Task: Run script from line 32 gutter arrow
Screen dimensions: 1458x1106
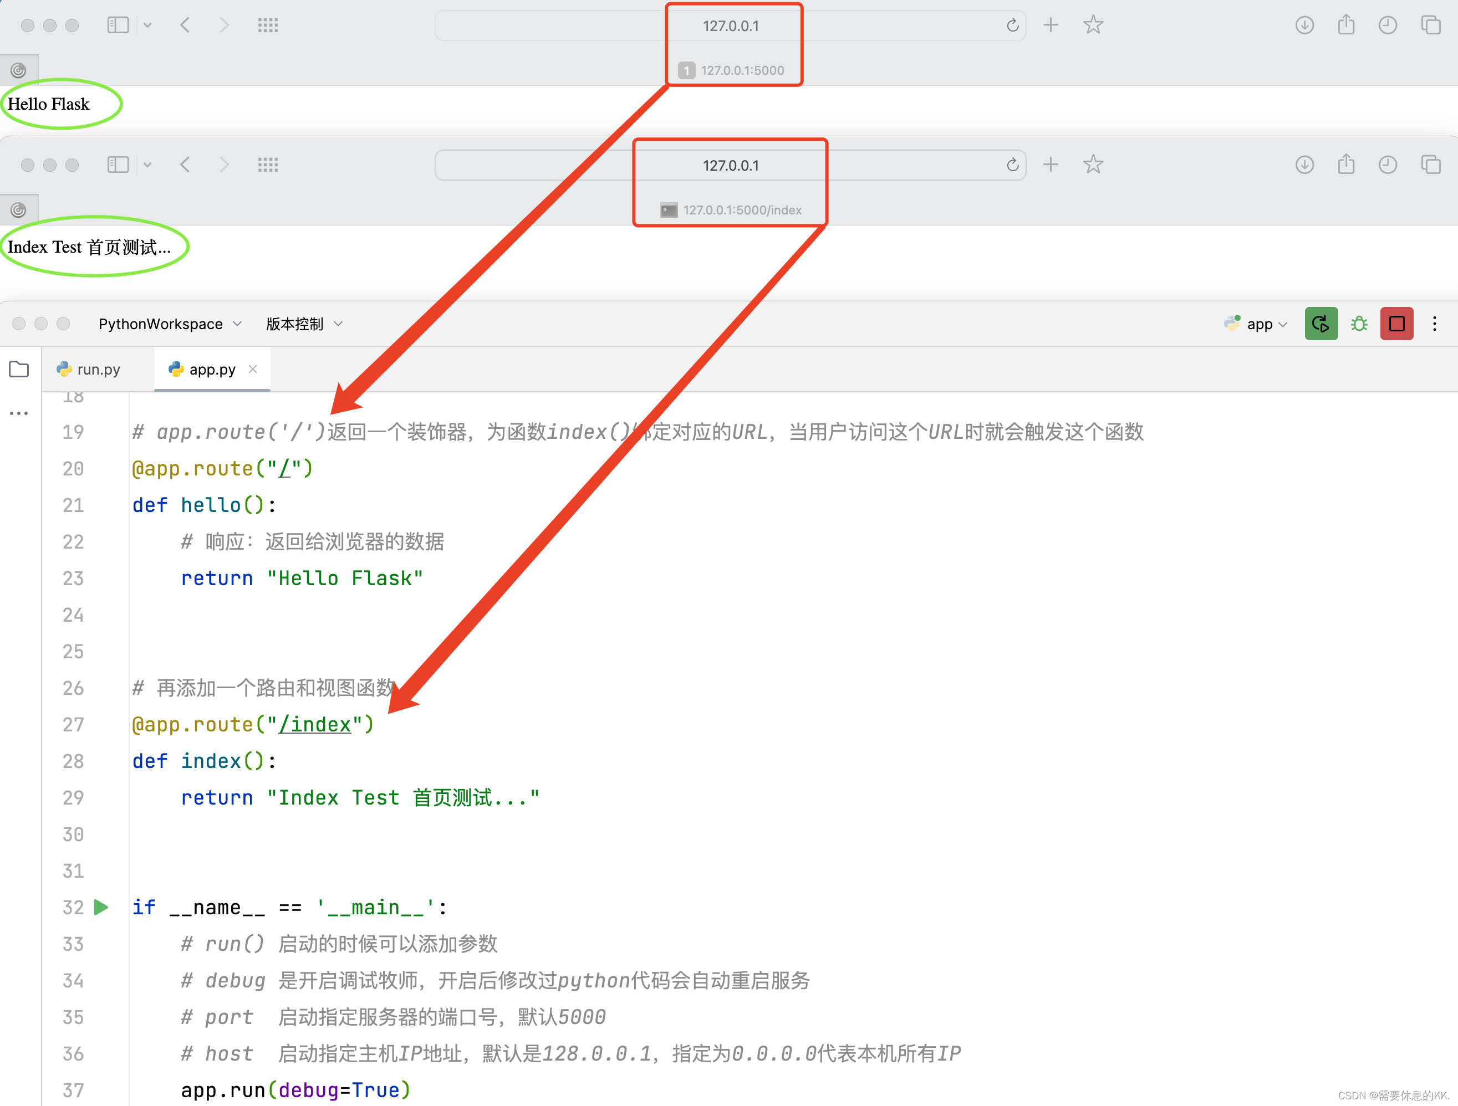Action: [x=101, y=907]
